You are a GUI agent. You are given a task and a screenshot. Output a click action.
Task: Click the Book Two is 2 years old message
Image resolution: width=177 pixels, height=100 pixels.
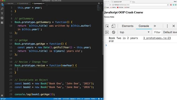click(x=123, y=39)
